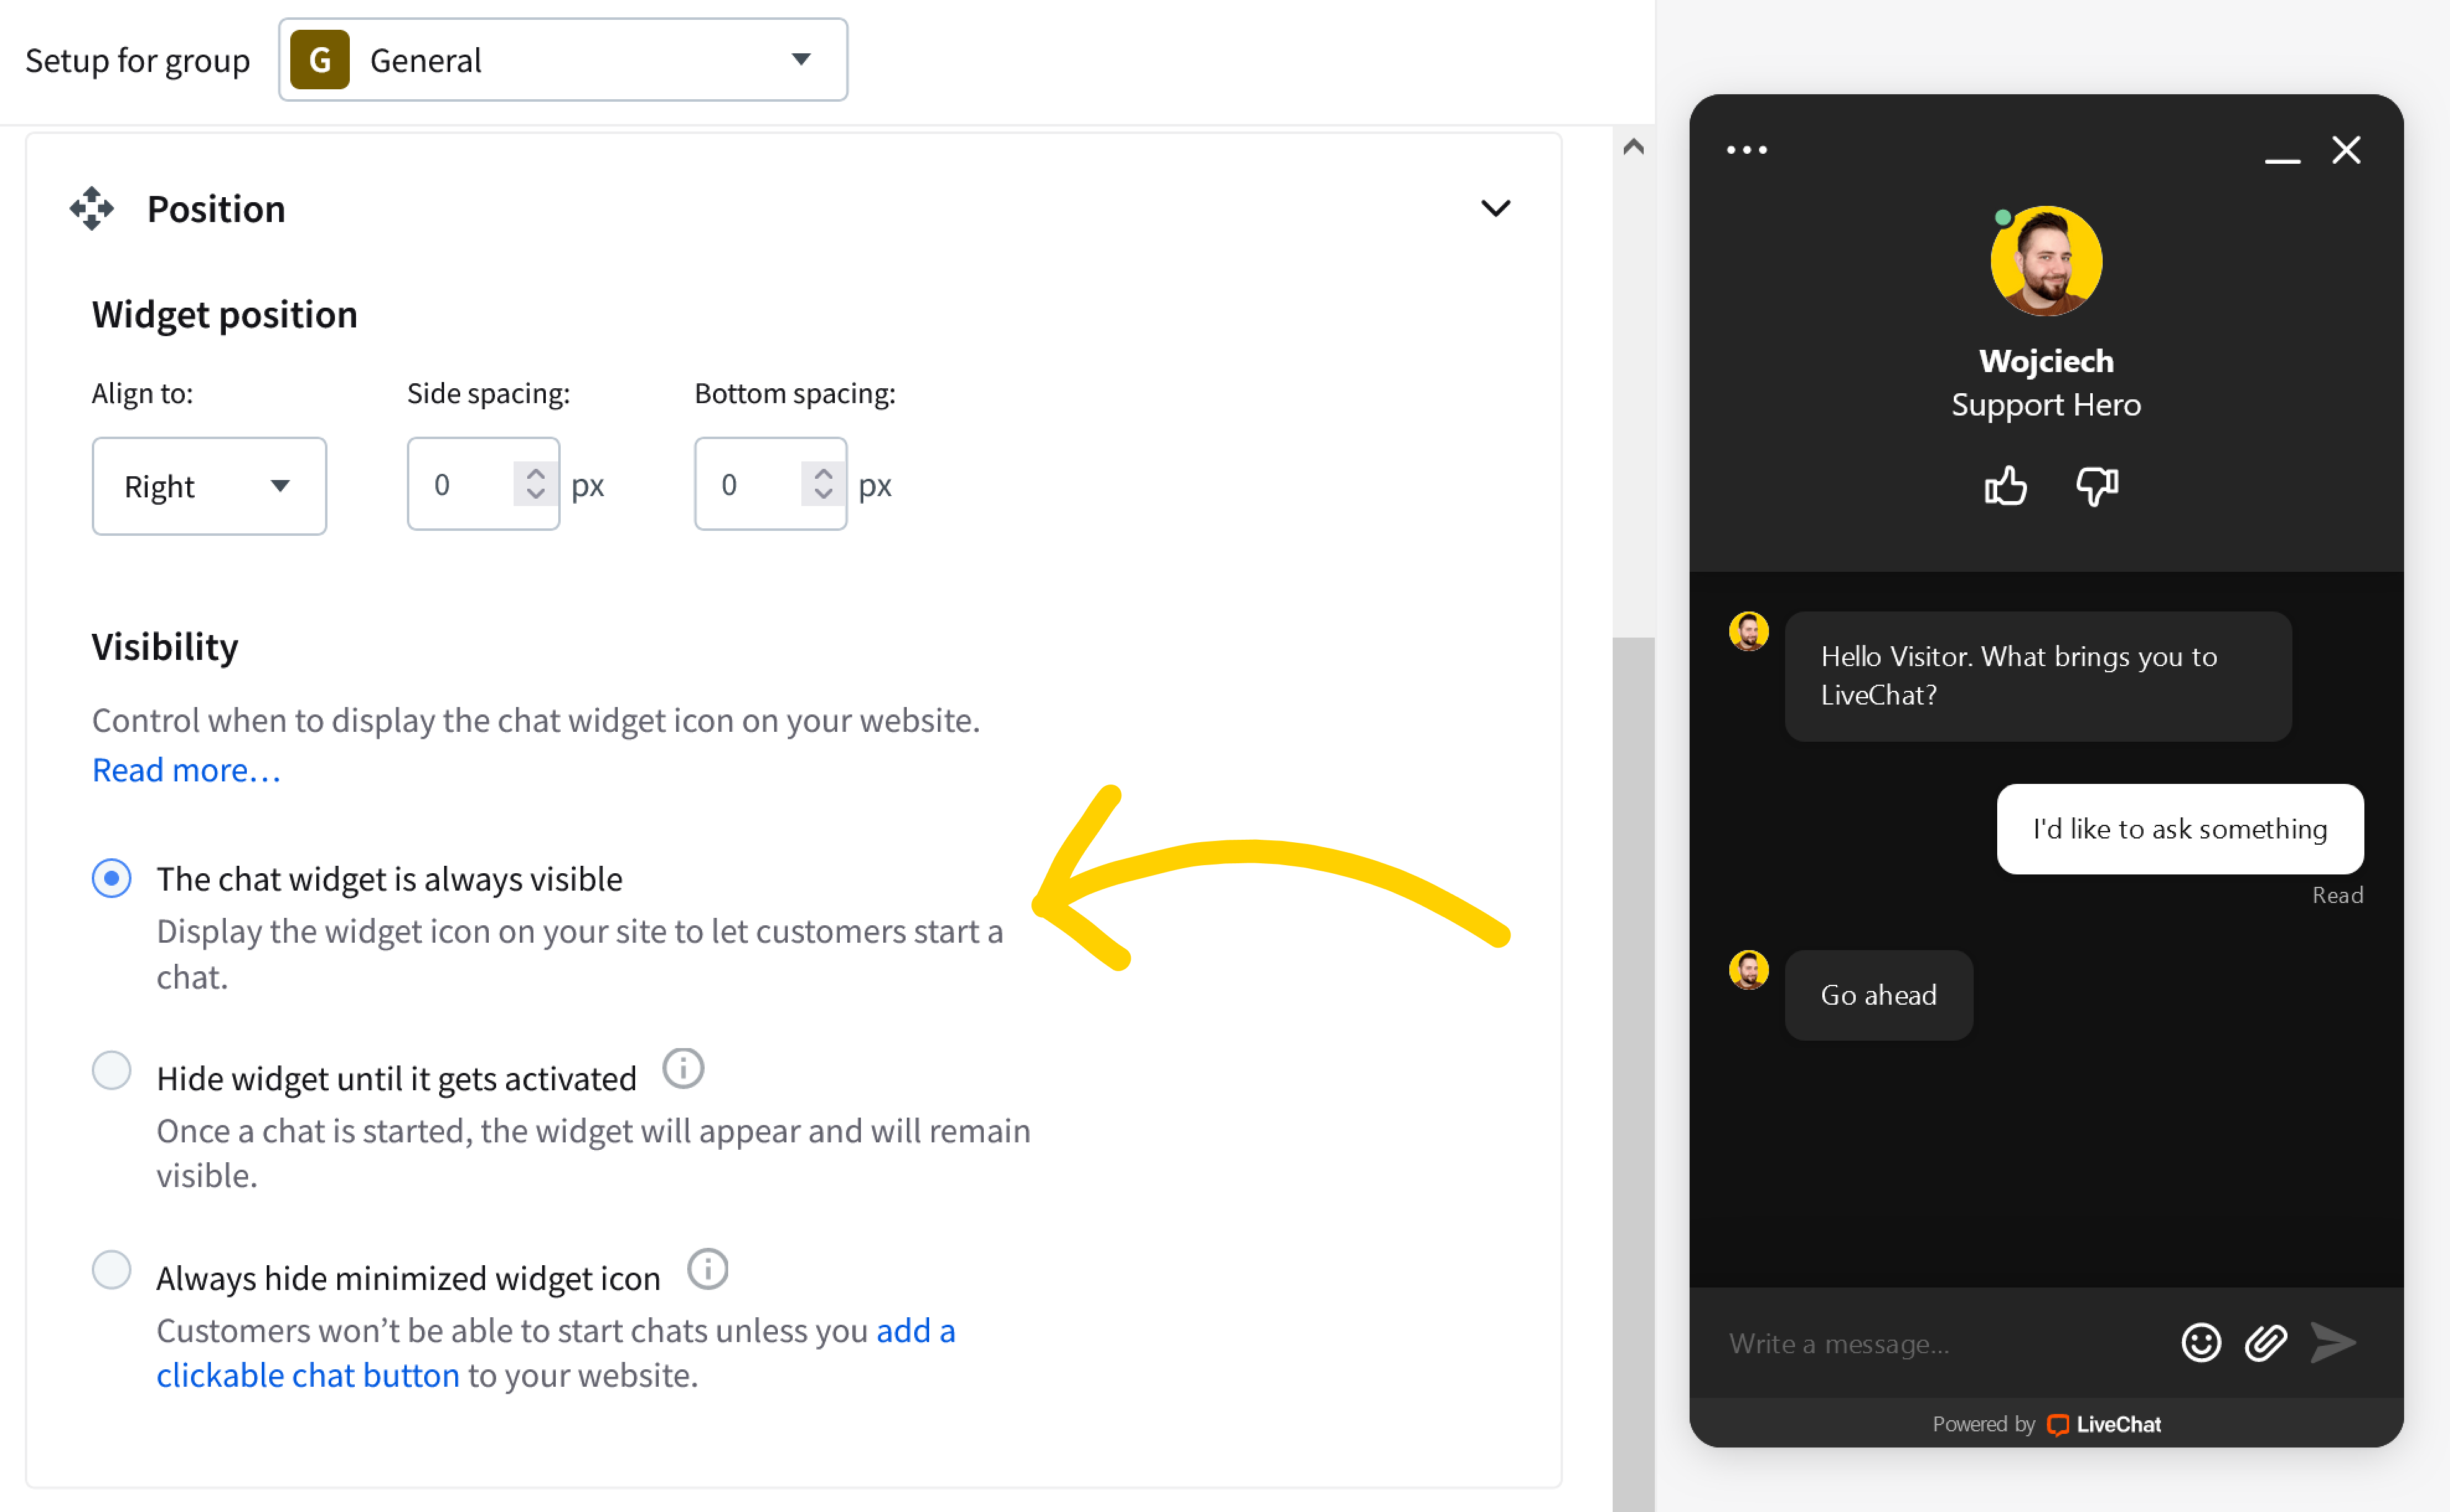Open the 'add a clickable chat button' link
Screen dimensions: 2450x1512
(308, 1375)
